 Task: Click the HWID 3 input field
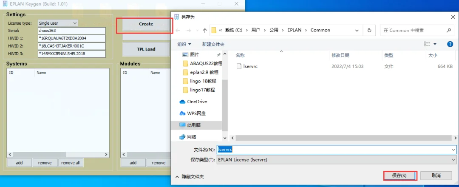[x=72, y=54]
